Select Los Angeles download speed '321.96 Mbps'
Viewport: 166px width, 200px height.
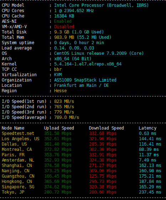(x=103, y=139)
